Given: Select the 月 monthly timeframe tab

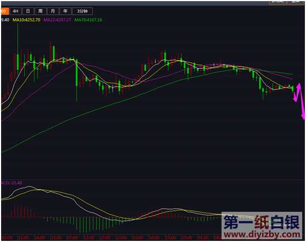Looking at the screenshot, I should tap(53, 11).
